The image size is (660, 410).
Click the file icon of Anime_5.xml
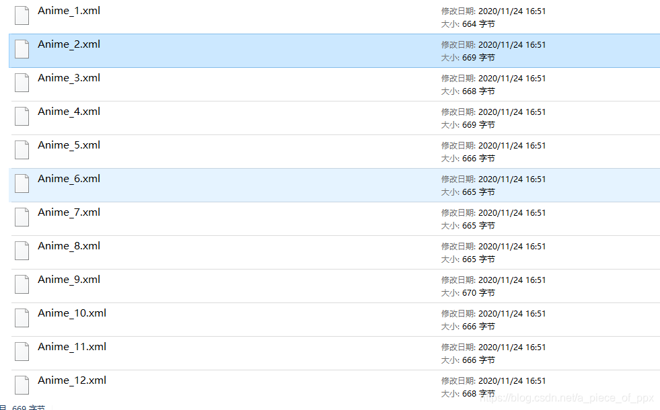pyautogui.click(x=22, y=150)
